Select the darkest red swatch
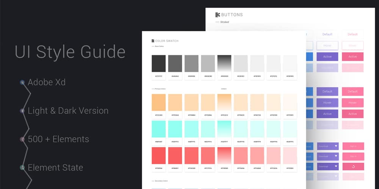Image resolution: width=379 pixels, height=189 pixels. 158,156
